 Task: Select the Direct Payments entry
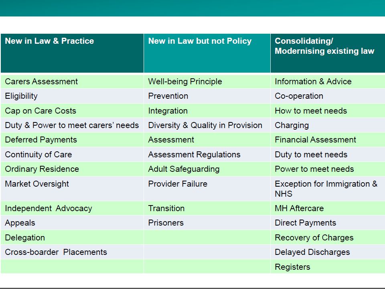(305, 223)
